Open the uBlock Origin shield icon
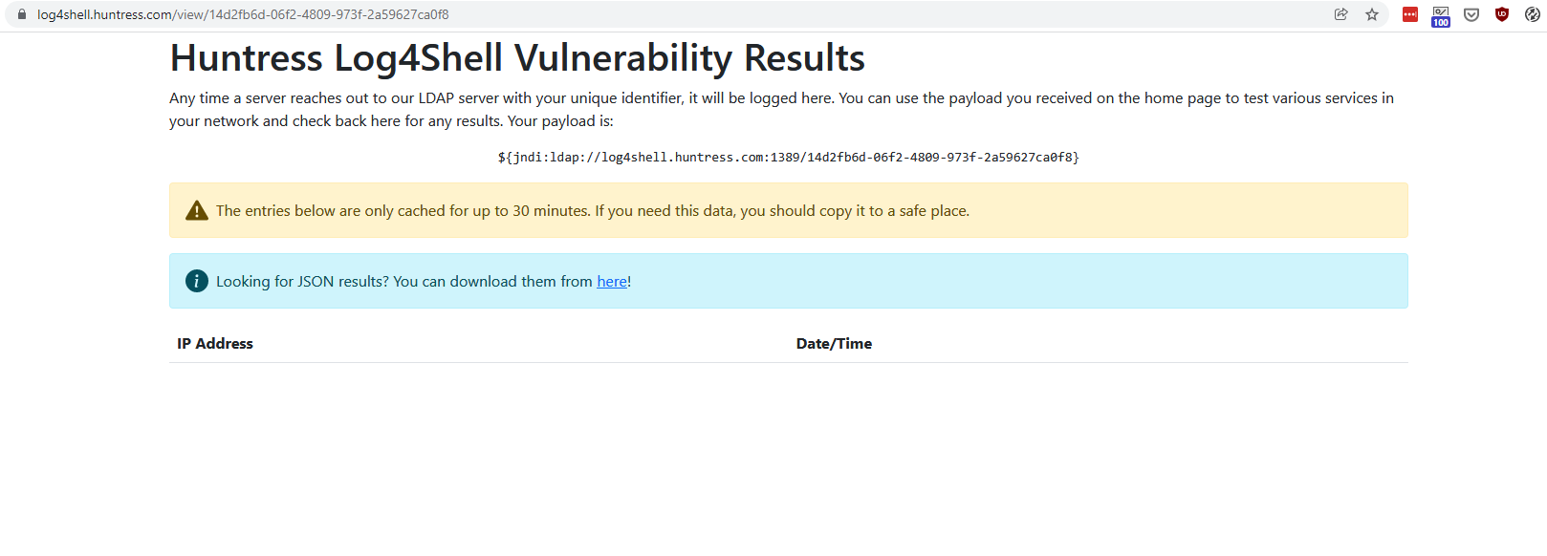This screenshot has width=1547, height=556. [1502, 14]
